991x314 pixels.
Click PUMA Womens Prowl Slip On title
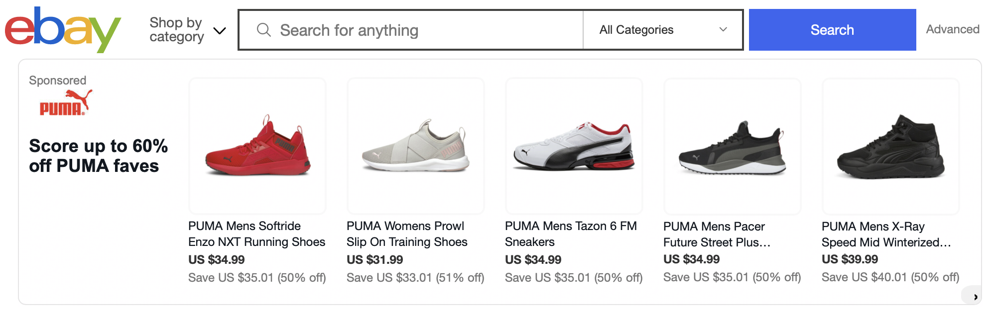click(407, 234)
